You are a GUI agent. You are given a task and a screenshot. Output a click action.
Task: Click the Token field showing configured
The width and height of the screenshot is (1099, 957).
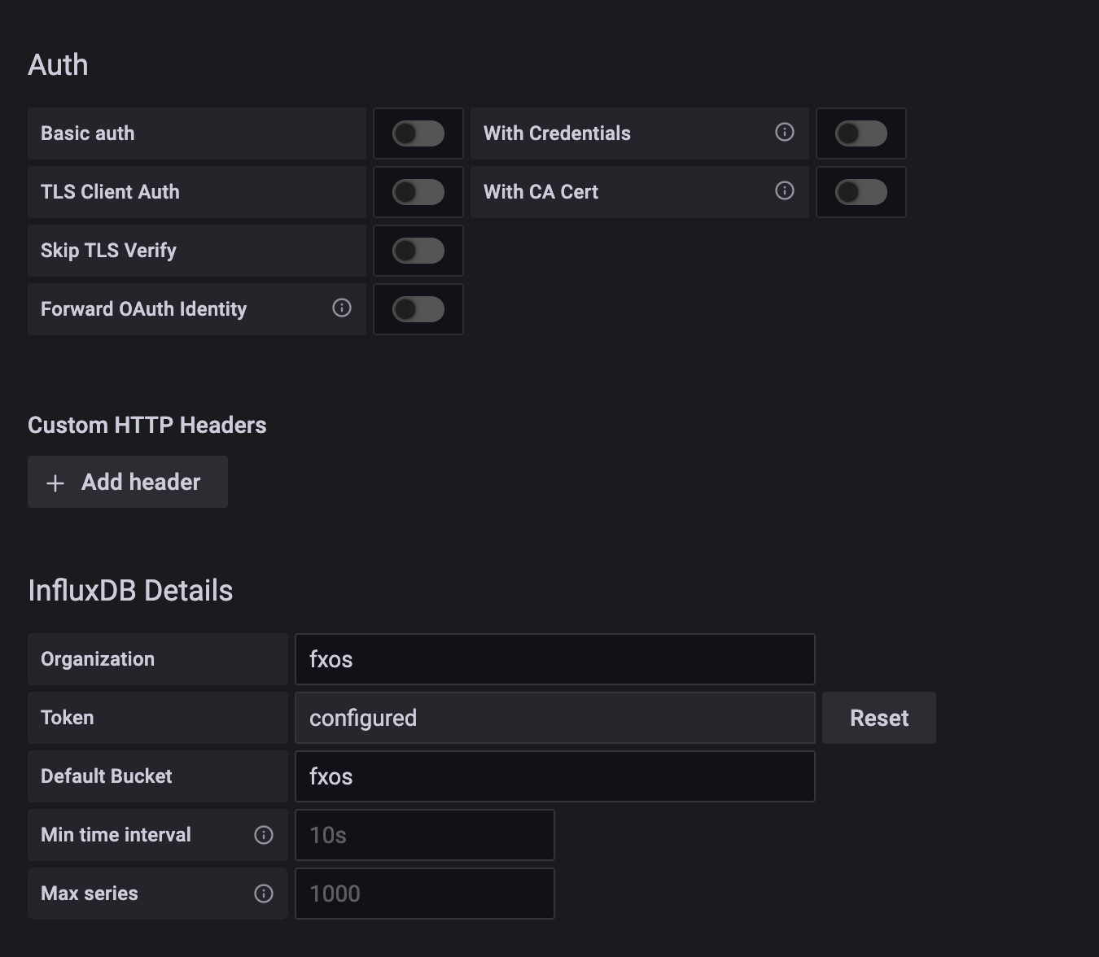click(554, 718)
